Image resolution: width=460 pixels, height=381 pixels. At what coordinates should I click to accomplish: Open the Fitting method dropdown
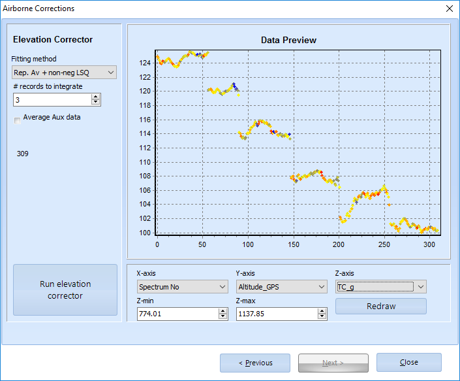point(64,72)
